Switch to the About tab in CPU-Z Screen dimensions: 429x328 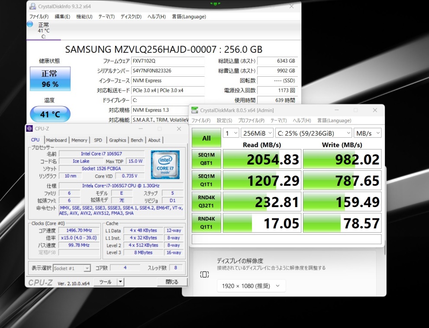[154, 140]
